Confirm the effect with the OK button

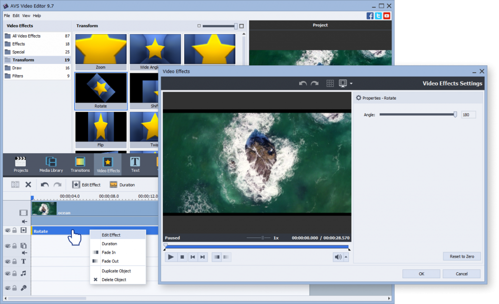[421, 274]
